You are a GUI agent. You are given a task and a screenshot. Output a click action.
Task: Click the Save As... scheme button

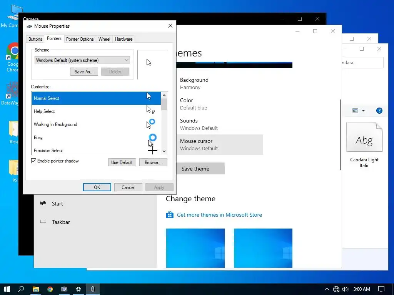tap(84, 72)
